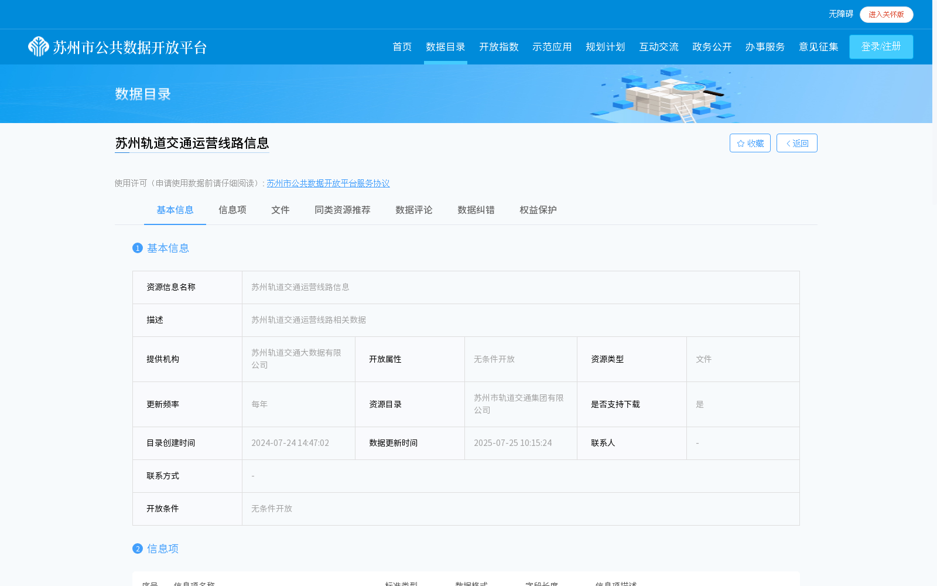Switch to the 数据纠错 tab

click(x=475, y=210)
